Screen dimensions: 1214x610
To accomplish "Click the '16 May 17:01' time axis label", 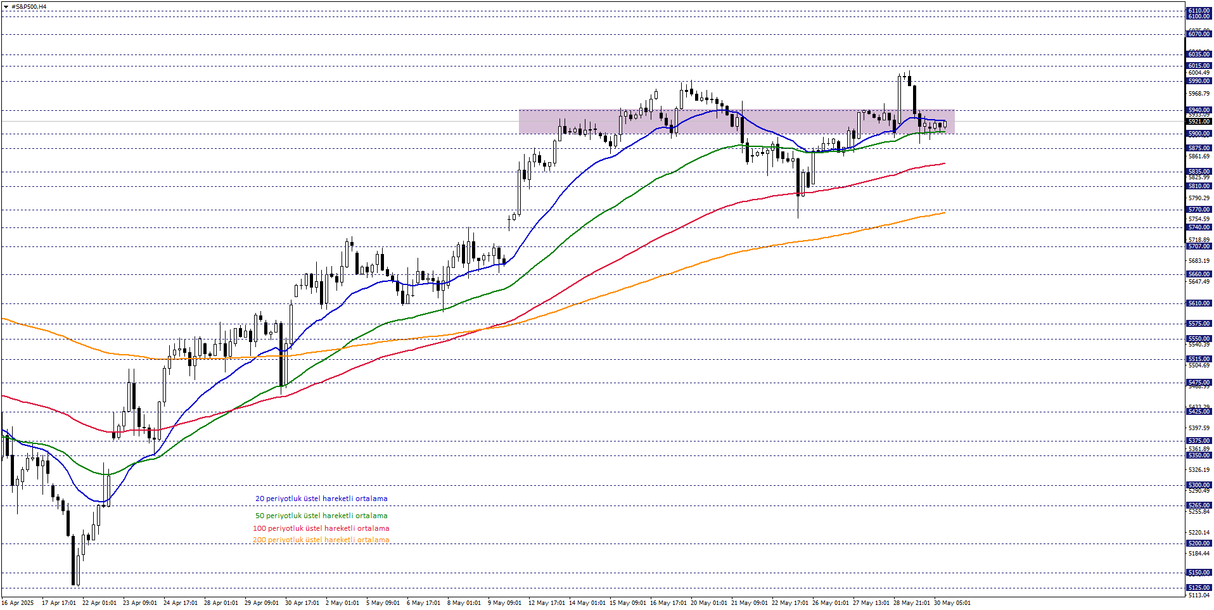I will 668,603.
